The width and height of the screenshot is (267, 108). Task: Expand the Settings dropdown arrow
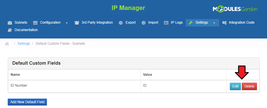(214, 23)
